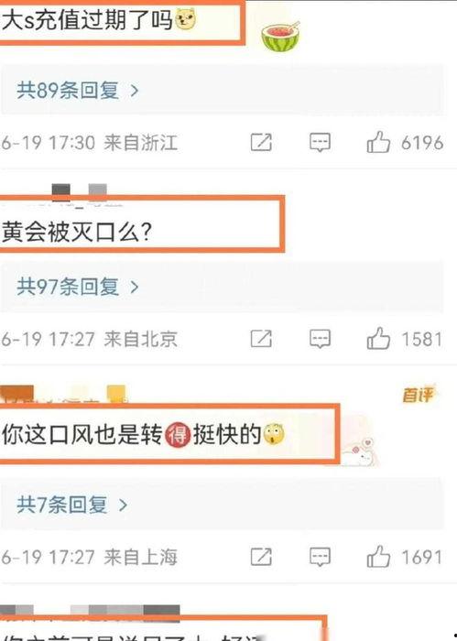Open comment text 黄会被灭口么?
Screen dimensions: 457x641
click(77, 232)
